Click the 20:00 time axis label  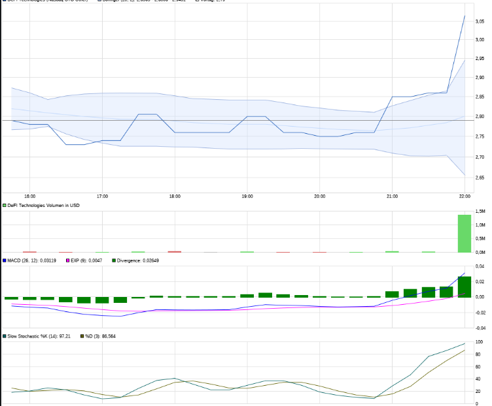pos(319,196)
